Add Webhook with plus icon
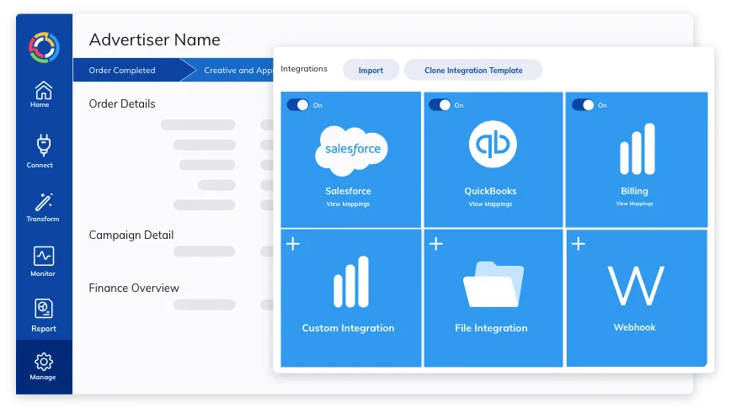This screenshot has width=731, height=413. (578, 244)
